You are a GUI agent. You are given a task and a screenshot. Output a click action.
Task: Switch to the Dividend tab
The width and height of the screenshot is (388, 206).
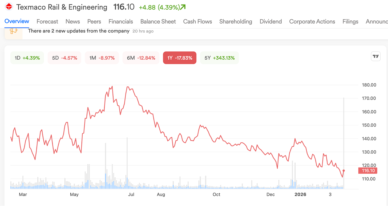(270, 22)
